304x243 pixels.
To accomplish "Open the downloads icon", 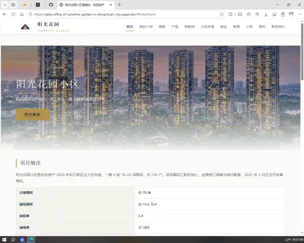I will click(x=266, y=15).
